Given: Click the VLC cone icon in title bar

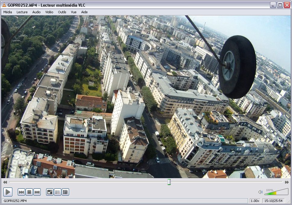Looking at the screenshot, I should coord(4,5).
